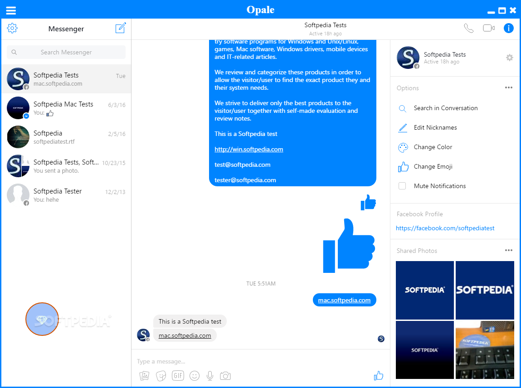521x388 pixels.
Task: Click Softpedia Tests name in chat header
Action: [325, 25]
